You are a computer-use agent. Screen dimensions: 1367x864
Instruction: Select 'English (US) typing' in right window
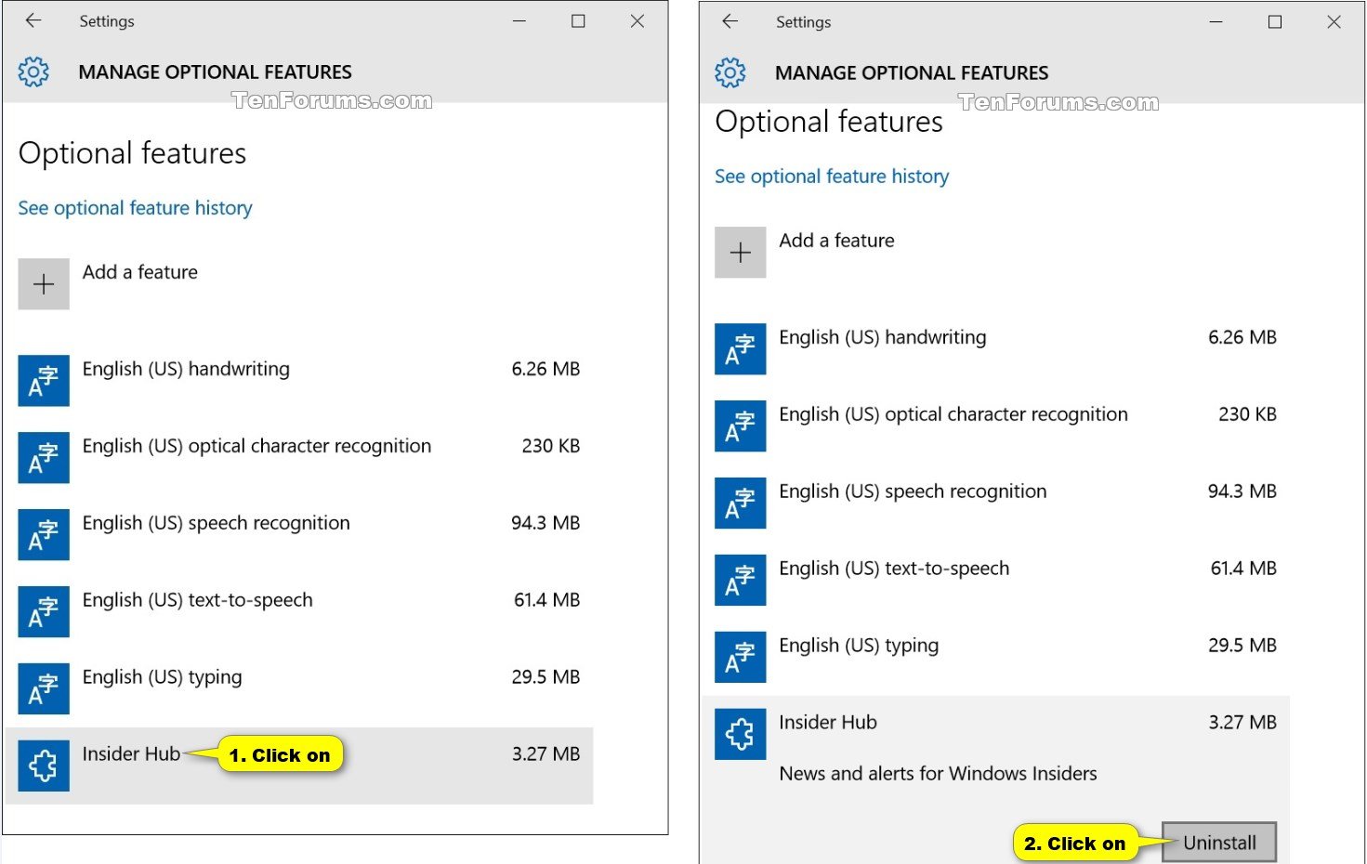point(859,647)
